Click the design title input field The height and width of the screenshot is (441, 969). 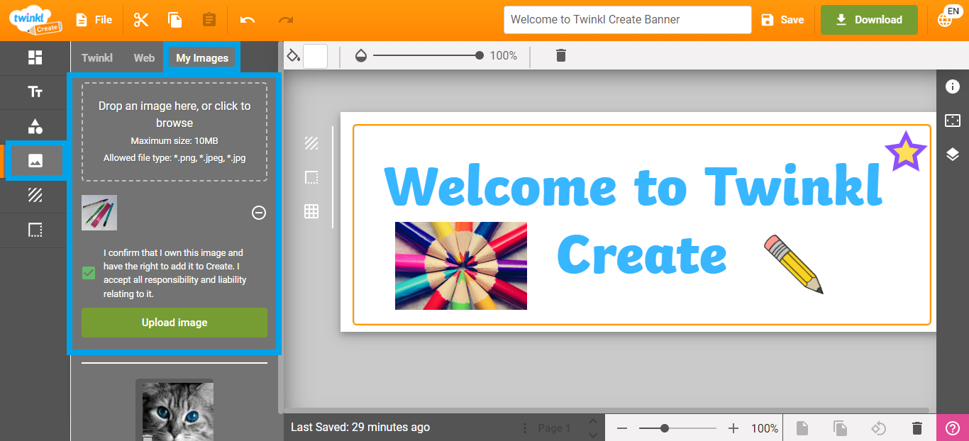[x=627, y=20]
